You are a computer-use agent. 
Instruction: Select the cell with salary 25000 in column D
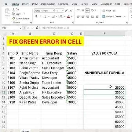coord(72,58)
